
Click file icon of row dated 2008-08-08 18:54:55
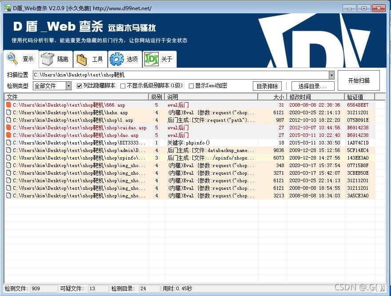(9, 188)
